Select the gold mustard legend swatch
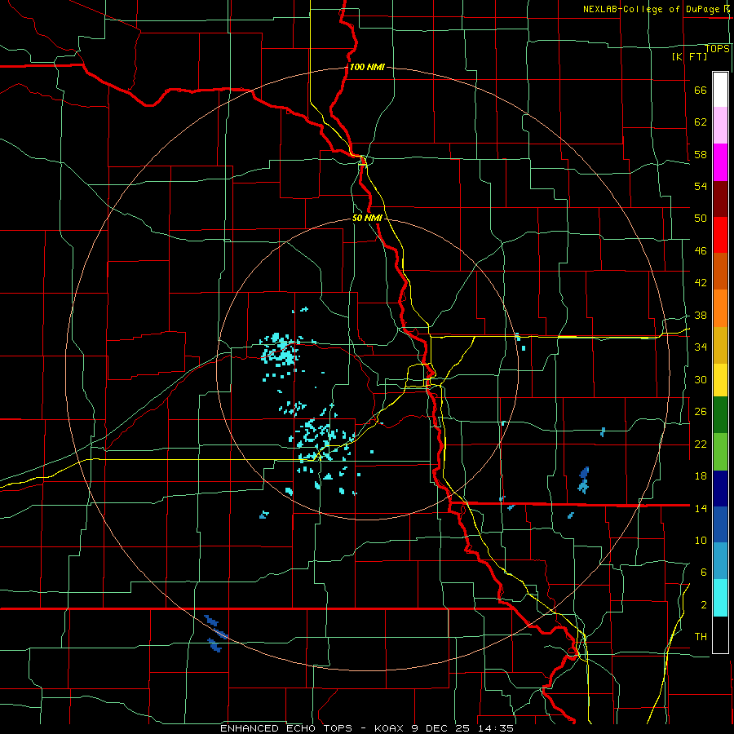 click(720, 346)
